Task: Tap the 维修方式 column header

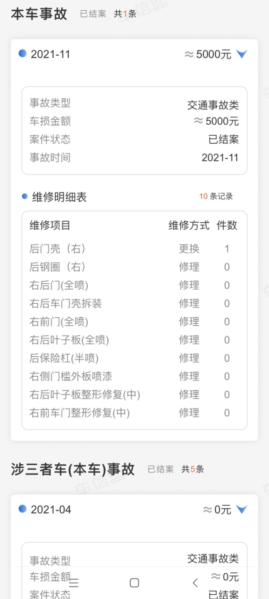Action: click(189, 225)
